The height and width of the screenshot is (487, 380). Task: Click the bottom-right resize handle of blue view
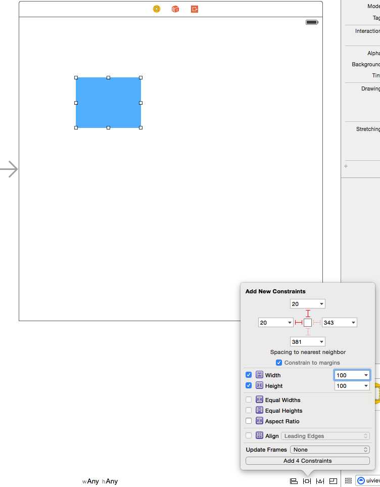pos(141,127)
